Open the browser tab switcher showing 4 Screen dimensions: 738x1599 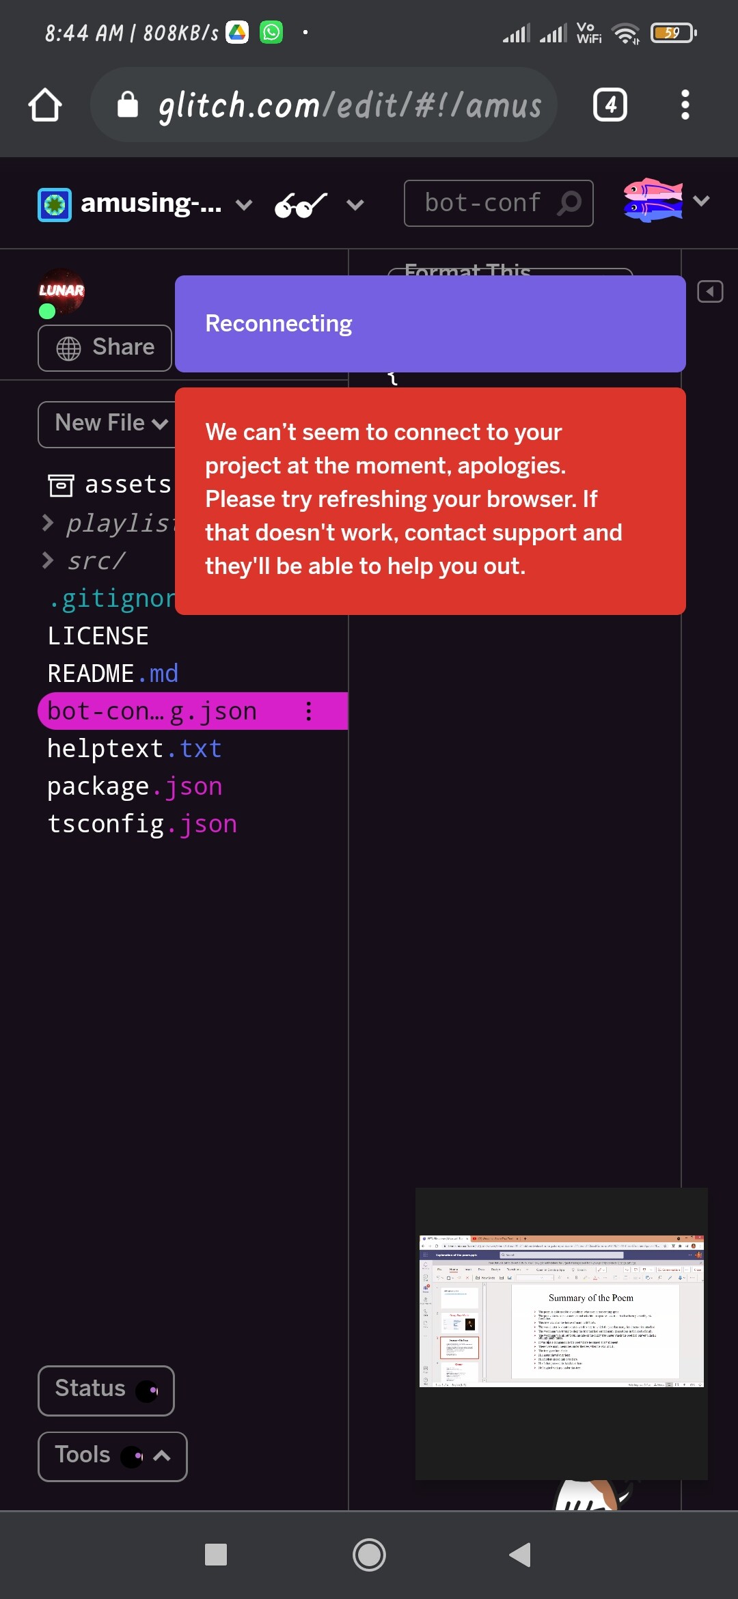(610, 105)
